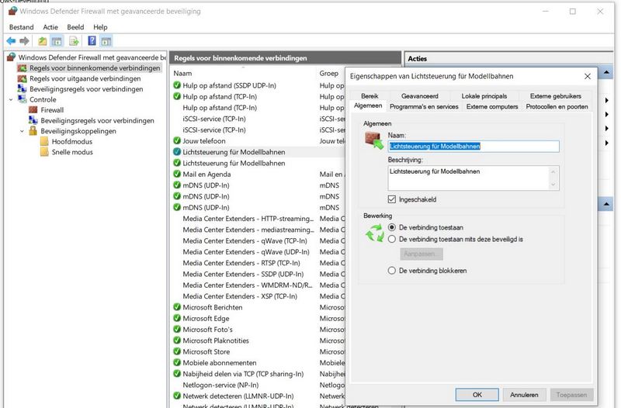The image size is (621, 408).
Task: Open the Snelle modus folder
Action: coord(72,152)
